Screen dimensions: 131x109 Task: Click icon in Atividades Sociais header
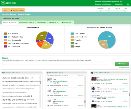pos(92,73)
